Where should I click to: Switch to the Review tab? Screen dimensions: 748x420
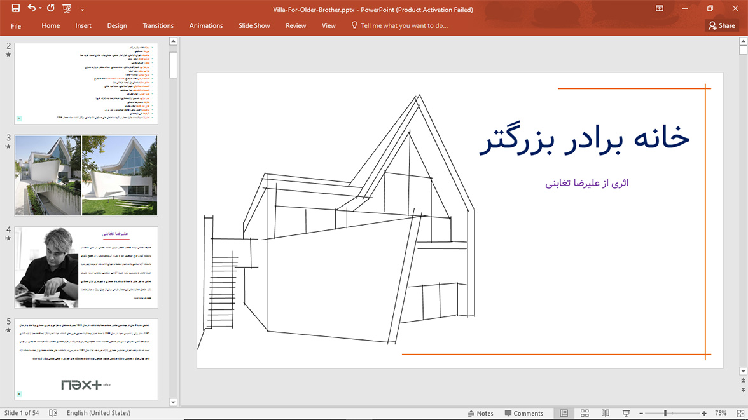(x=296, y=26)
